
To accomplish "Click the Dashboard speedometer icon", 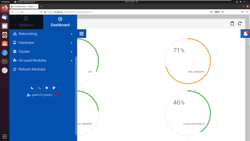I will [60, 19].
